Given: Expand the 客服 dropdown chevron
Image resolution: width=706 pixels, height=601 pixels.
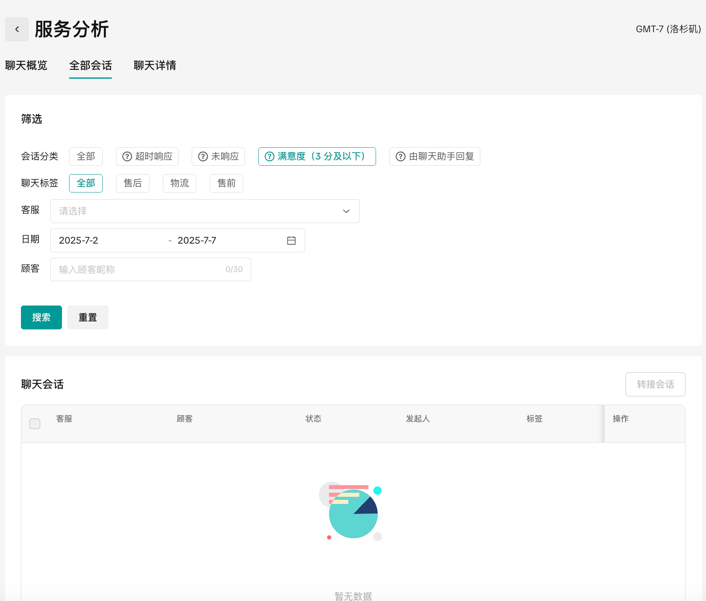Looking at the screenshot, I should 346,211.
